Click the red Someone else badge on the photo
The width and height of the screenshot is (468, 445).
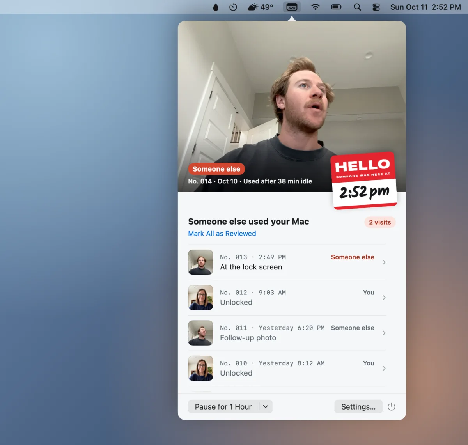[x=216, y=169]
